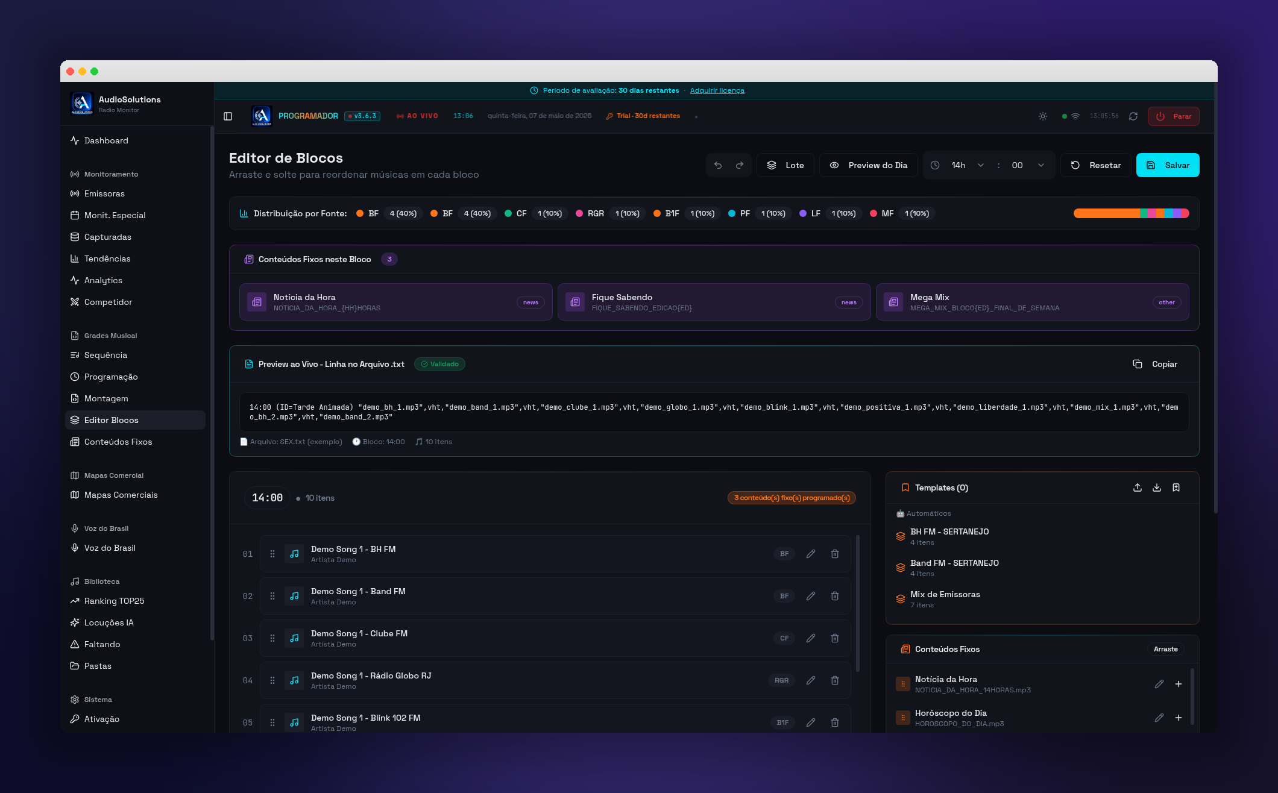Import templates with download icon

1157,487
